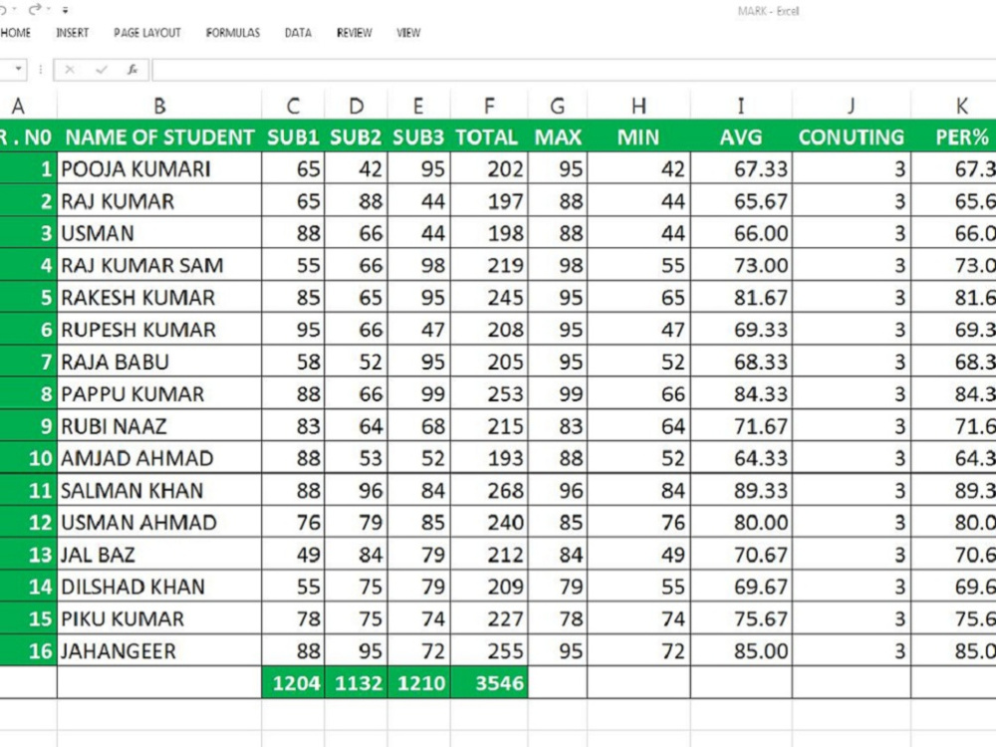The image size is (996, 747).
Task: Open the HOME ribbon tab
Action: pyautogui.click(x=15, y=33)
